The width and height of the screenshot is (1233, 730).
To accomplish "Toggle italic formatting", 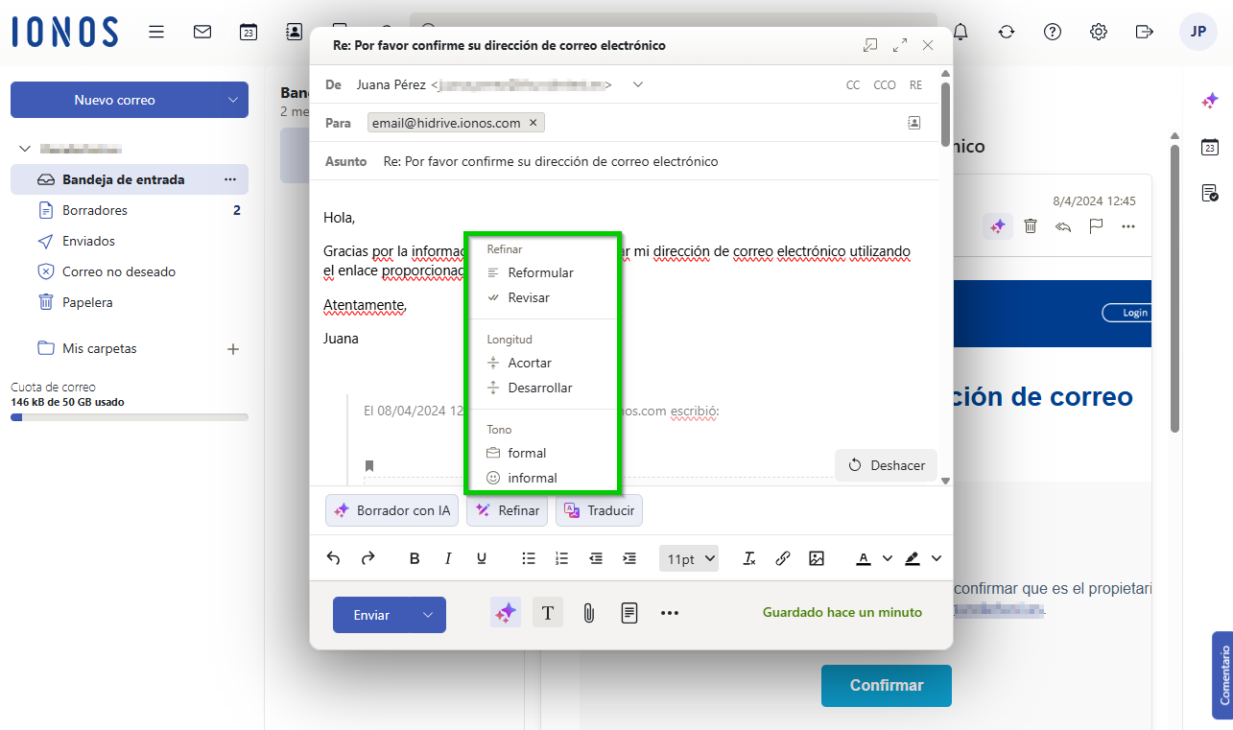I will [447, 557].
